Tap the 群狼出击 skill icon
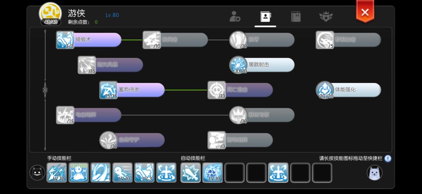 (x=325, y=40)
